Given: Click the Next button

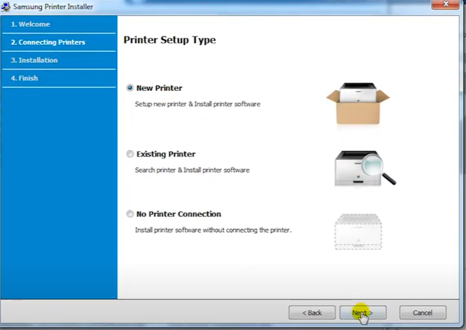Looking at the screenshot, I should coord(363,312).
